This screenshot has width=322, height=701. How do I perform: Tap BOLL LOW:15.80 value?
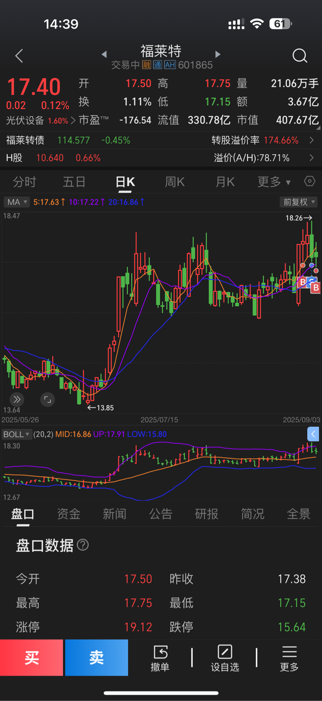point(147,434)
